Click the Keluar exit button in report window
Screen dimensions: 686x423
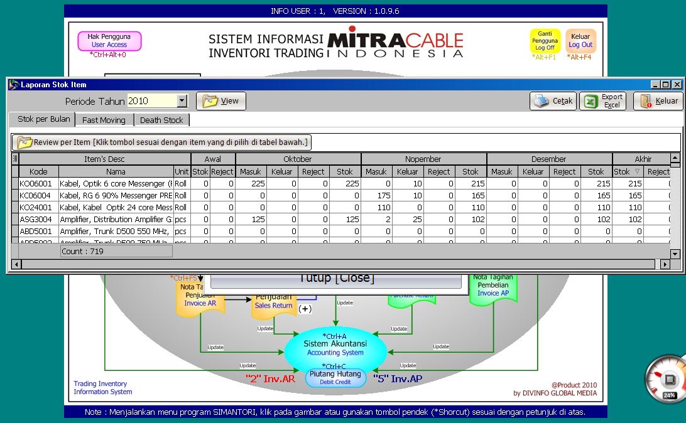pyautogui.click(x=658, y=101)
